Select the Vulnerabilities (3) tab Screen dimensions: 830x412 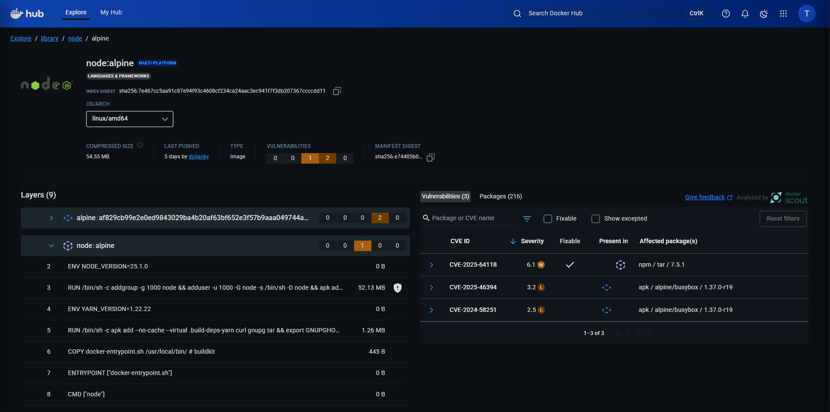(x=446, y=196)
